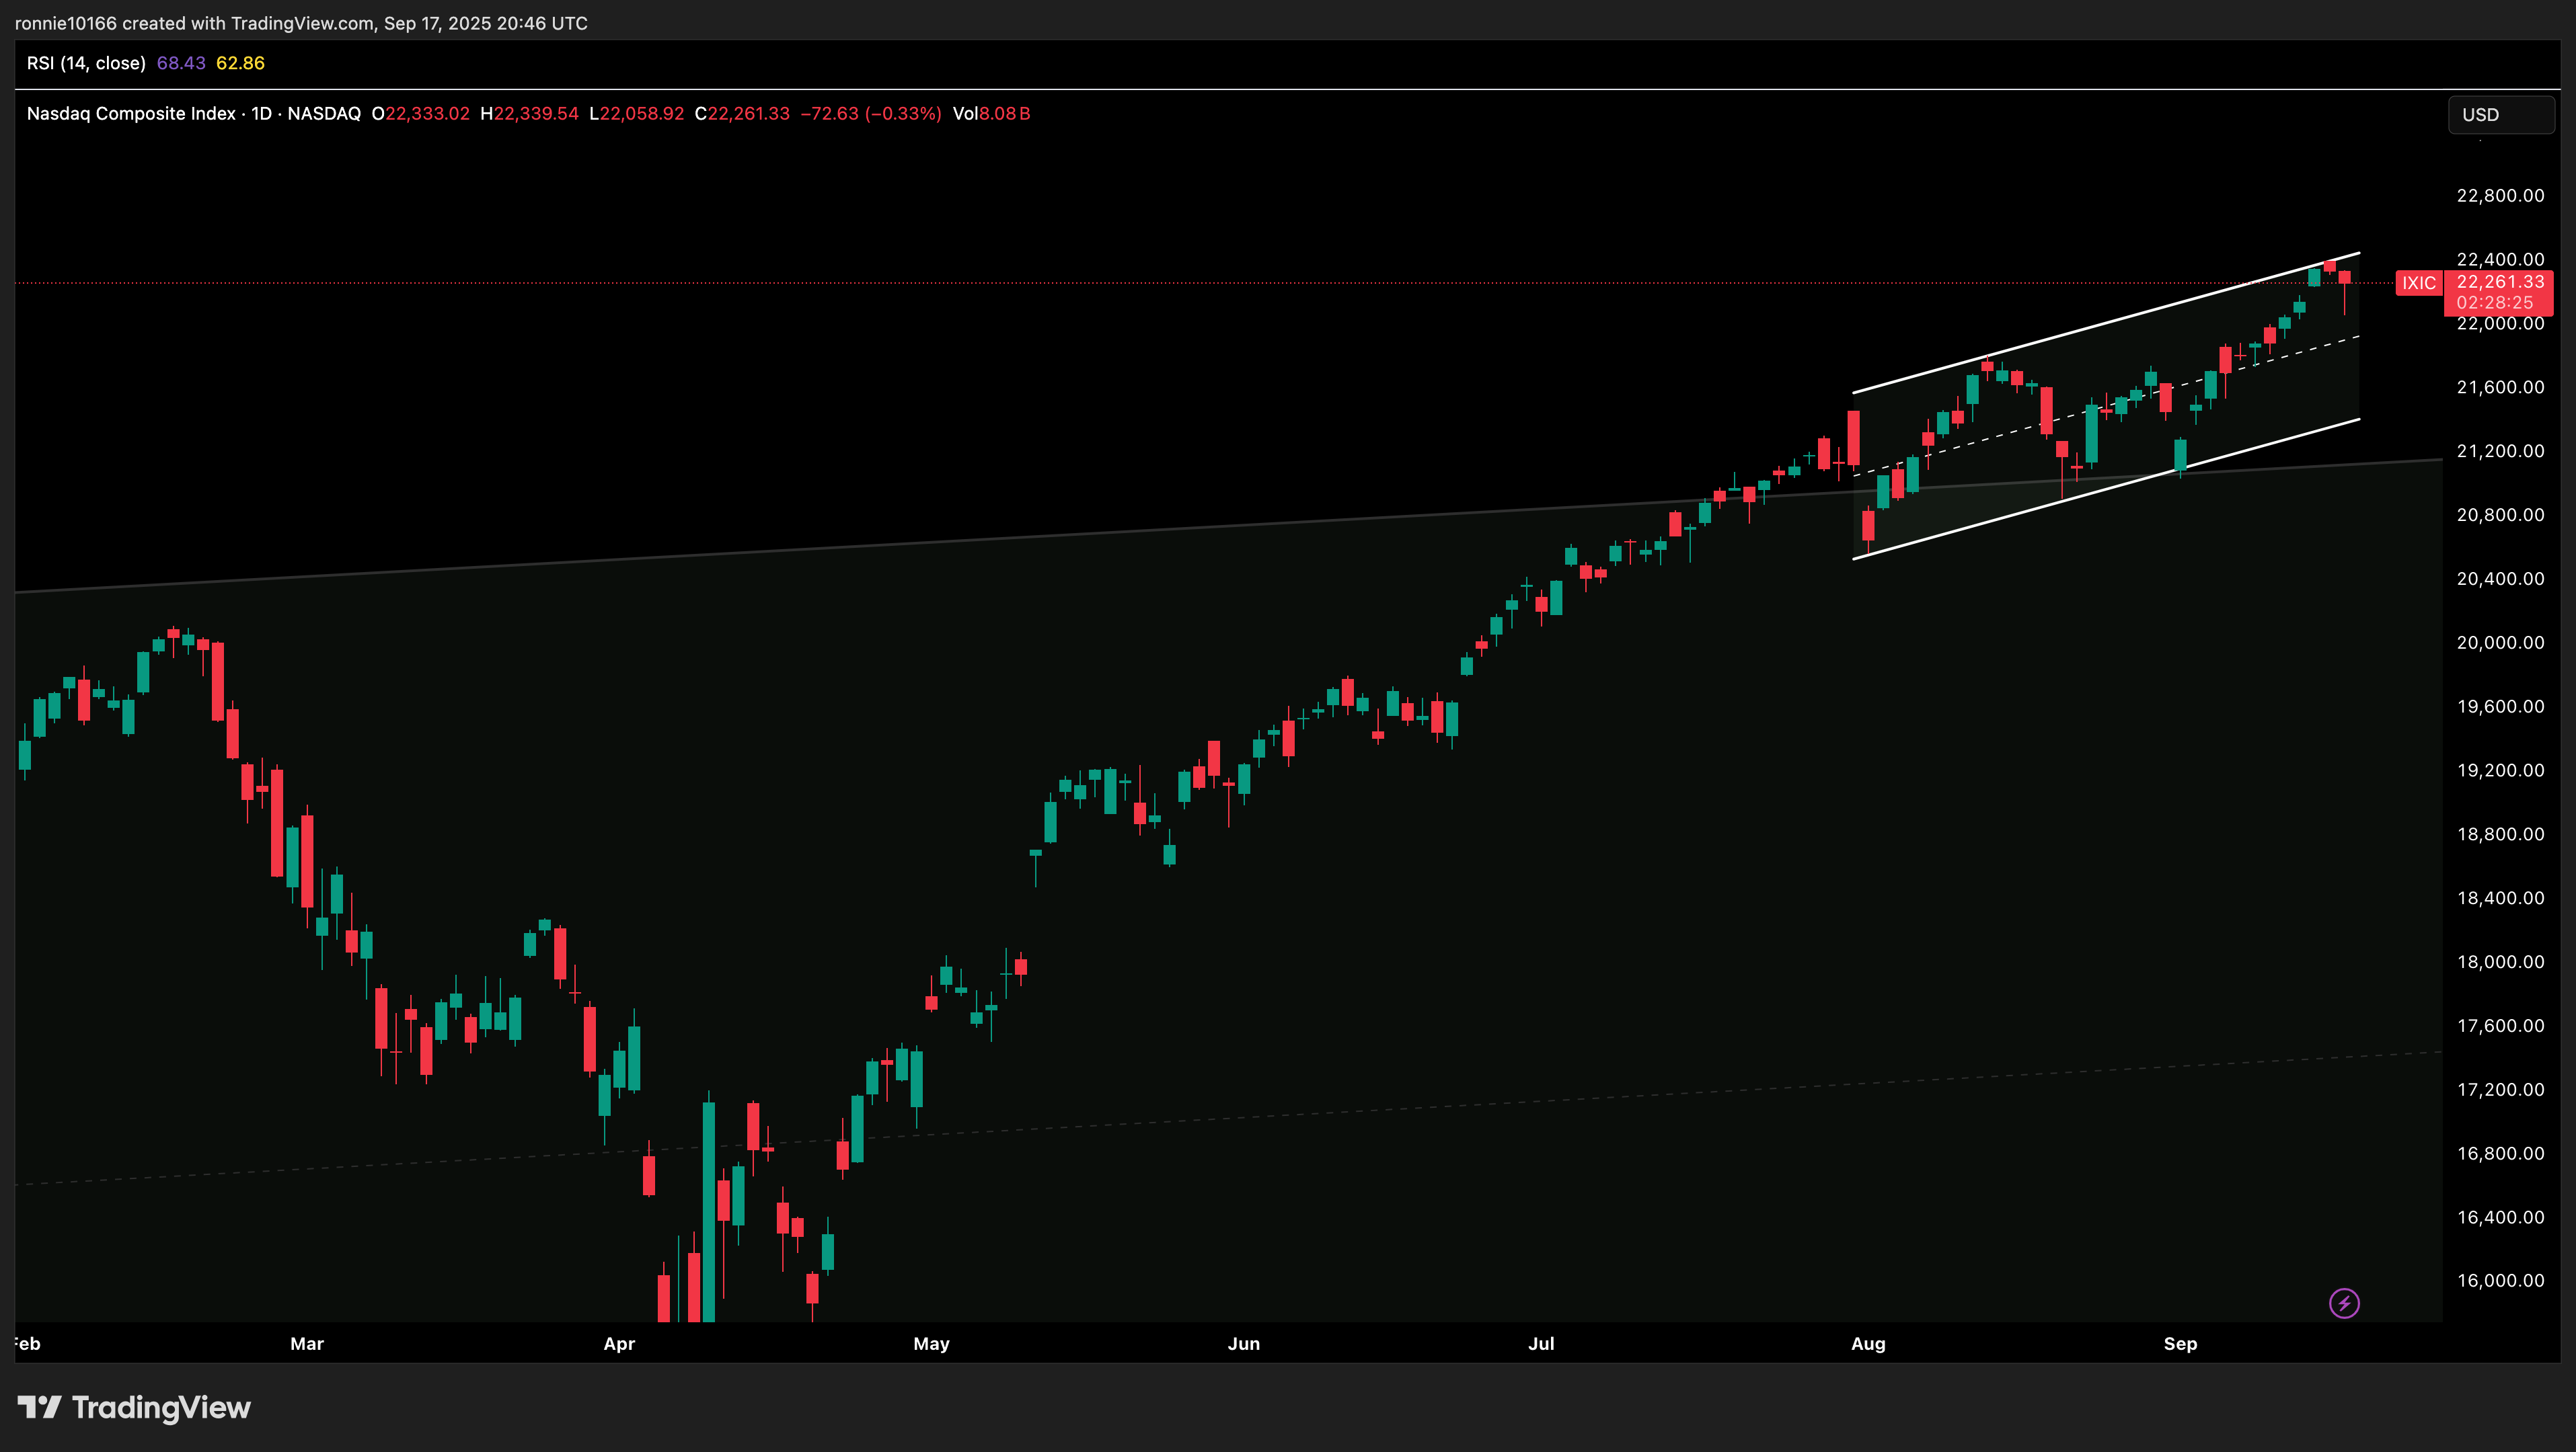
Task: Click the Aug label on time axis
Action: 1867,1344
